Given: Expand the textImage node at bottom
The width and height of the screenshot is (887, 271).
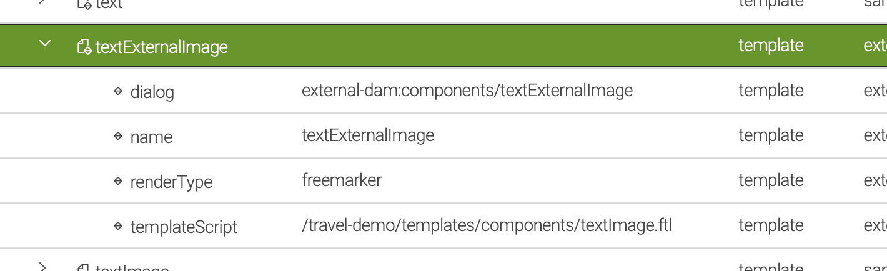Looking at the screenshot, I should tap(42, 267).
